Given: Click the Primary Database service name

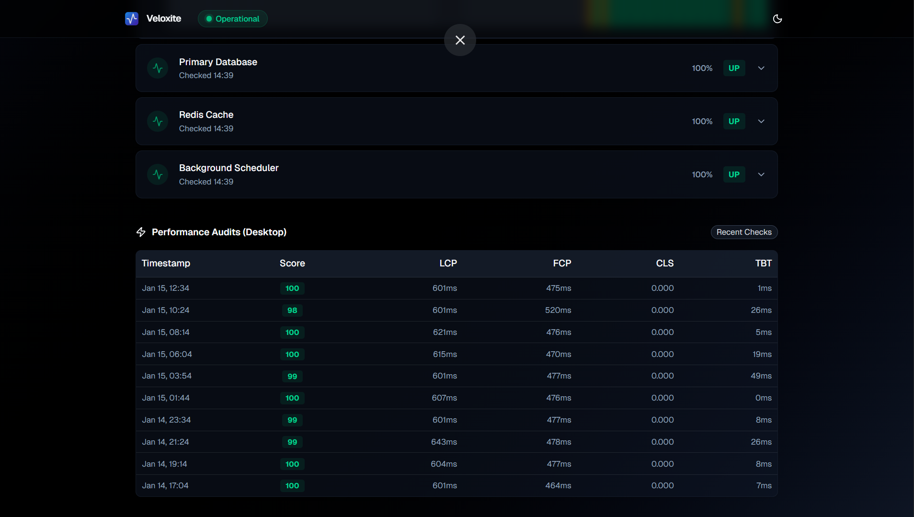Looking at the screenshot, I should pos(218,62).
